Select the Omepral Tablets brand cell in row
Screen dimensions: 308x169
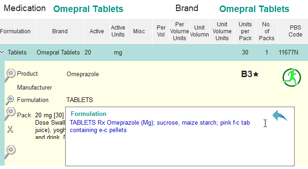pyautogui.click(x=58, y=52)
